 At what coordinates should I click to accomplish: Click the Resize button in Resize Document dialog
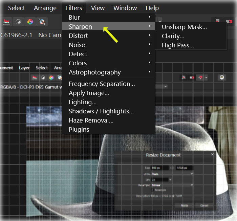point(185,205)
